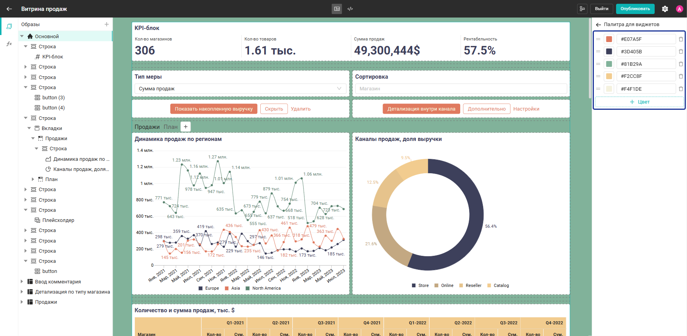The image size is (687, 336).
Task: Switch to the visual layout editor view
Action: [337, 9]
